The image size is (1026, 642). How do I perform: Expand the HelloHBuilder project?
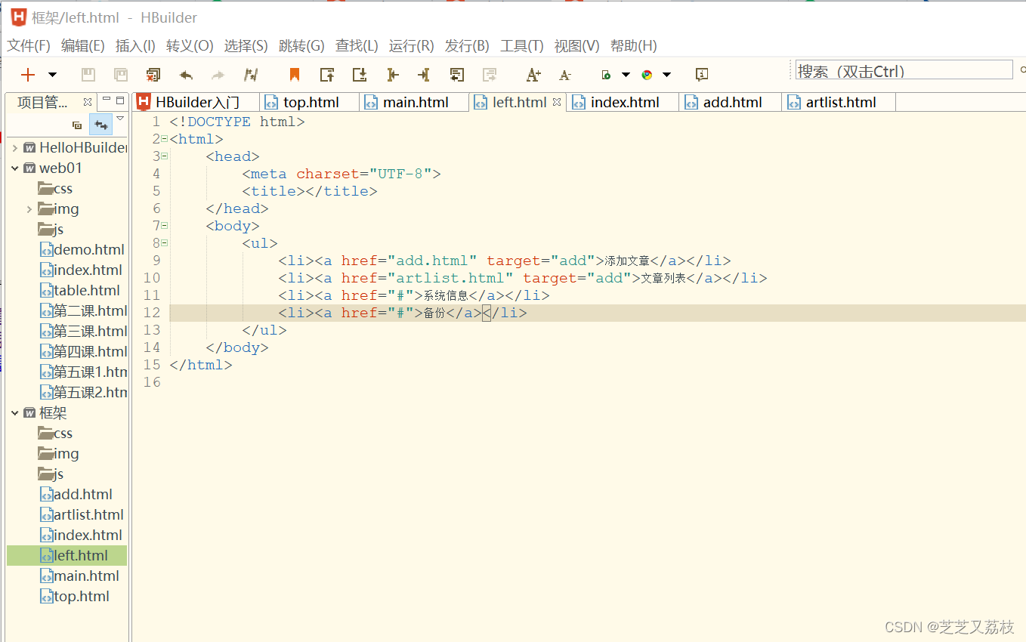pos(14,147)
